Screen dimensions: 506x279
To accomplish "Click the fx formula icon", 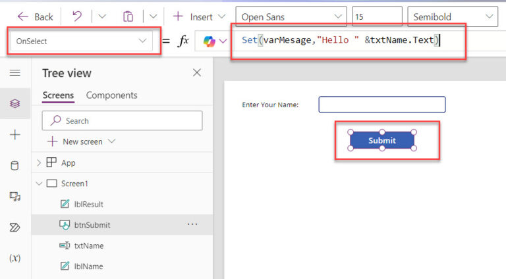I will (183, 41).
